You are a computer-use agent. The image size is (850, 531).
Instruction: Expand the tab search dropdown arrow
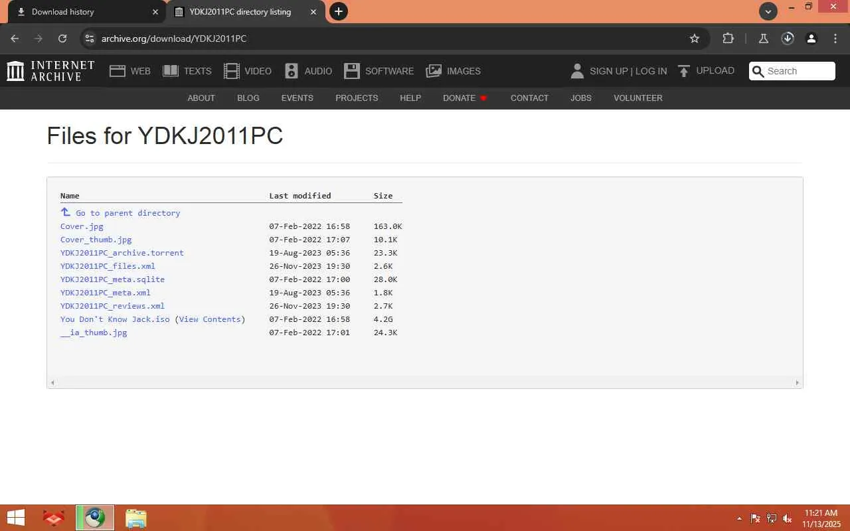pos(768,11)
